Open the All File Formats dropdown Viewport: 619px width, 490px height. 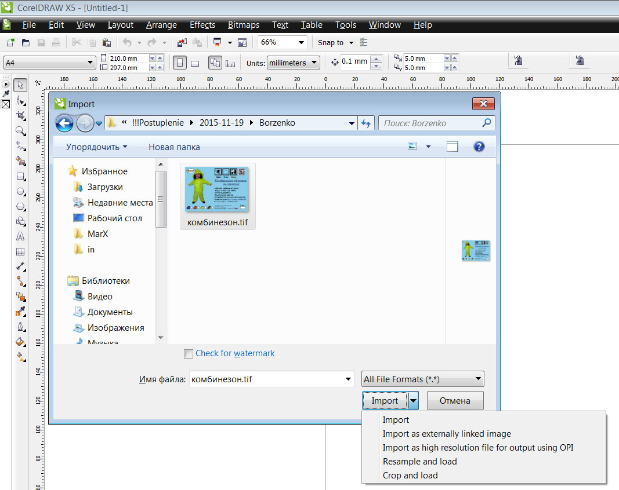(x=422, y=379)
